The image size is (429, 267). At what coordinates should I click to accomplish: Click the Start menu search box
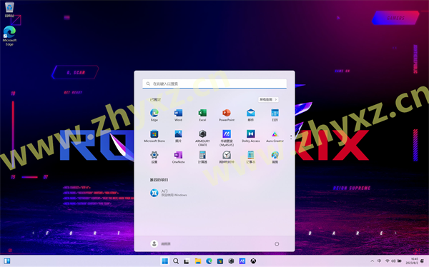point(214,84)
